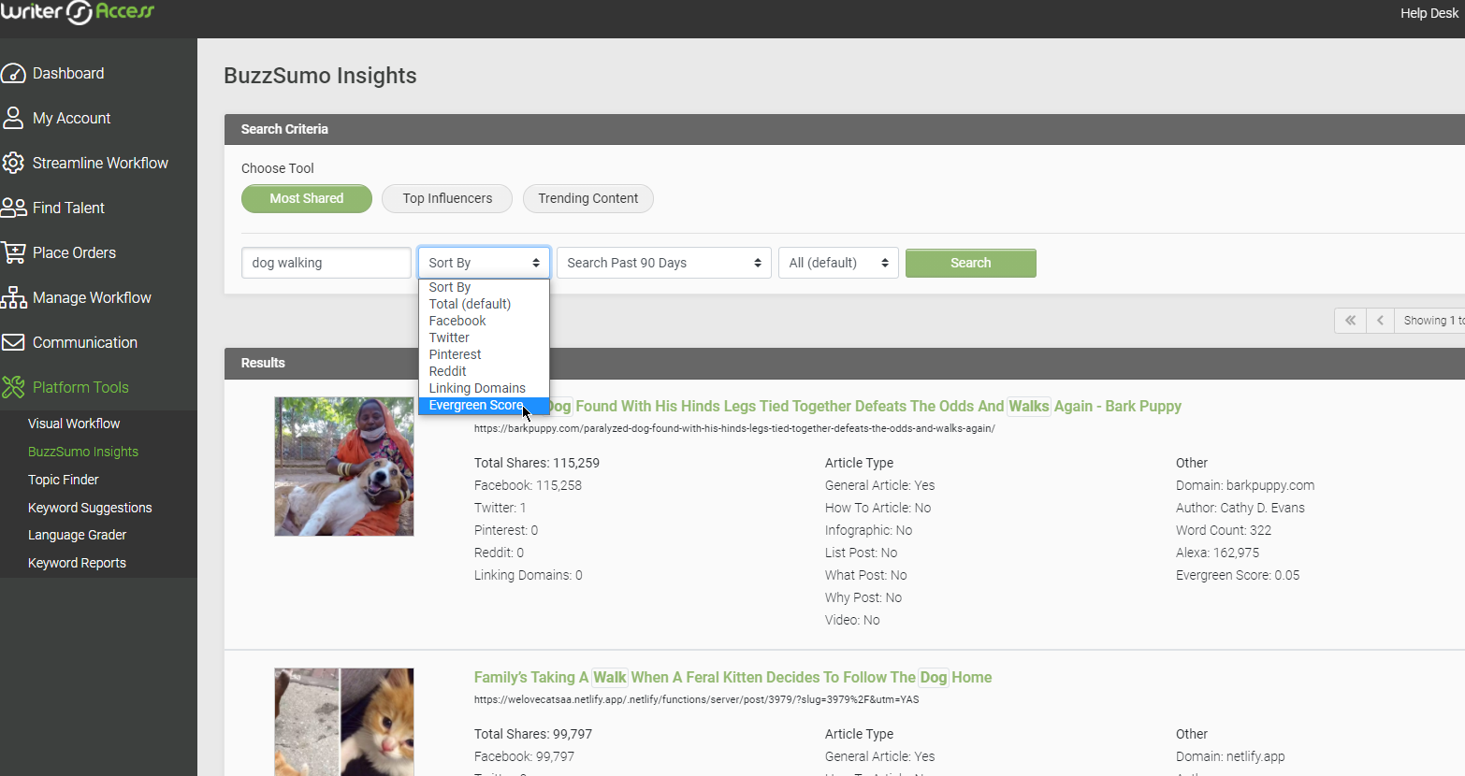The height and width of the screenshot is (776, 1465).
Task: Open the Help Desk link
Action: (x=1429, y=13)
